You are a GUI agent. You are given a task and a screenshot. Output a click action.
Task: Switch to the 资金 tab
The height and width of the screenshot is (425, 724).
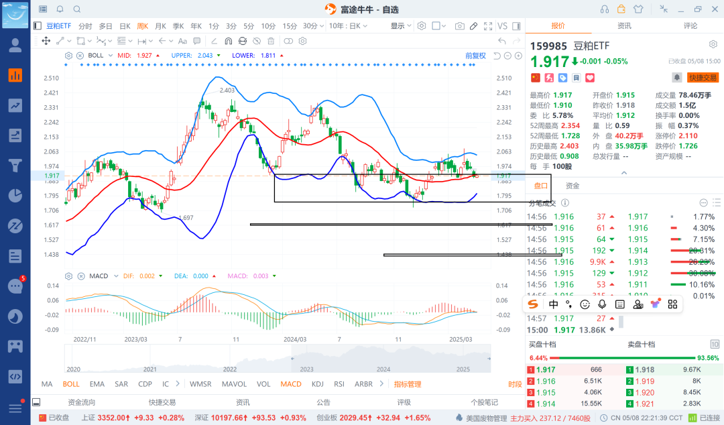(x=572, y=186)
